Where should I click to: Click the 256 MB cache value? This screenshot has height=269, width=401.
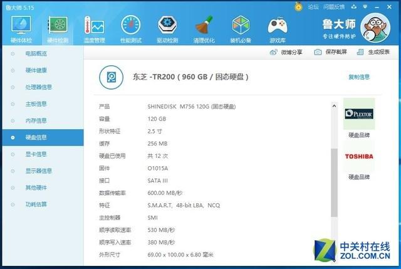pyautogui.click(x=157, y=144)
